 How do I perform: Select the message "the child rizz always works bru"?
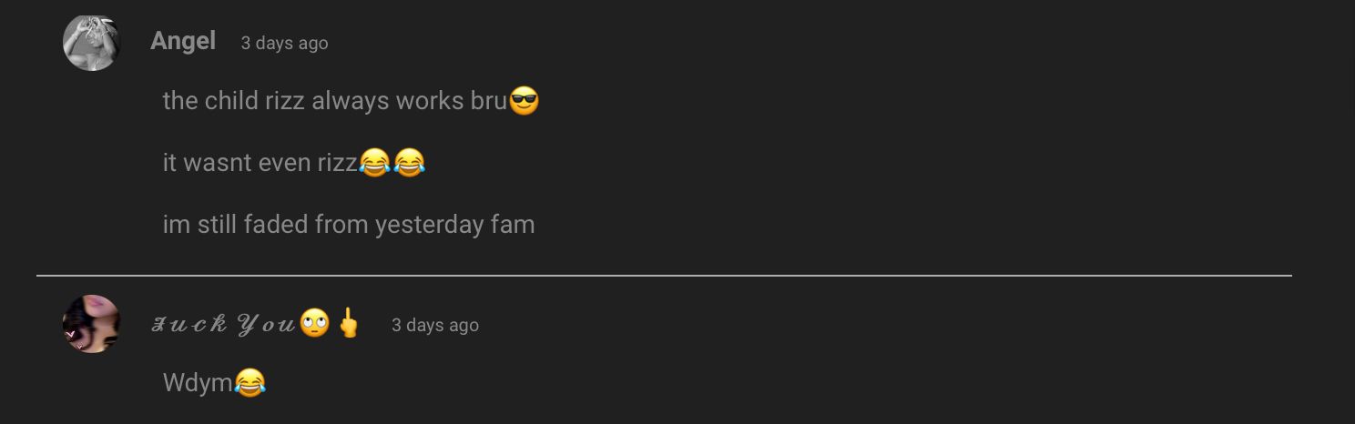334,101
